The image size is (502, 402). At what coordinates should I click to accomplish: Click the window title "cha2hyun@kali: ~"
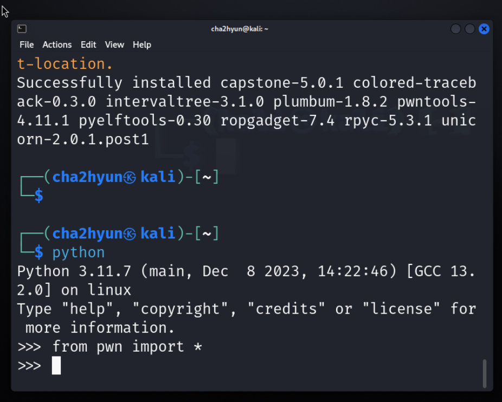[x=240, y=29]
